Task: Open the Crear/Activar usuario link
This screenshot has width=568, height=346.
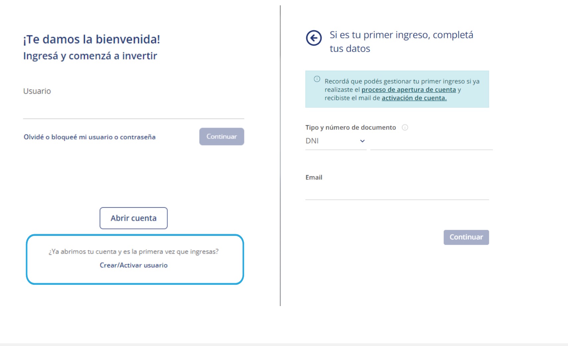Action: [x=133, y=265]
